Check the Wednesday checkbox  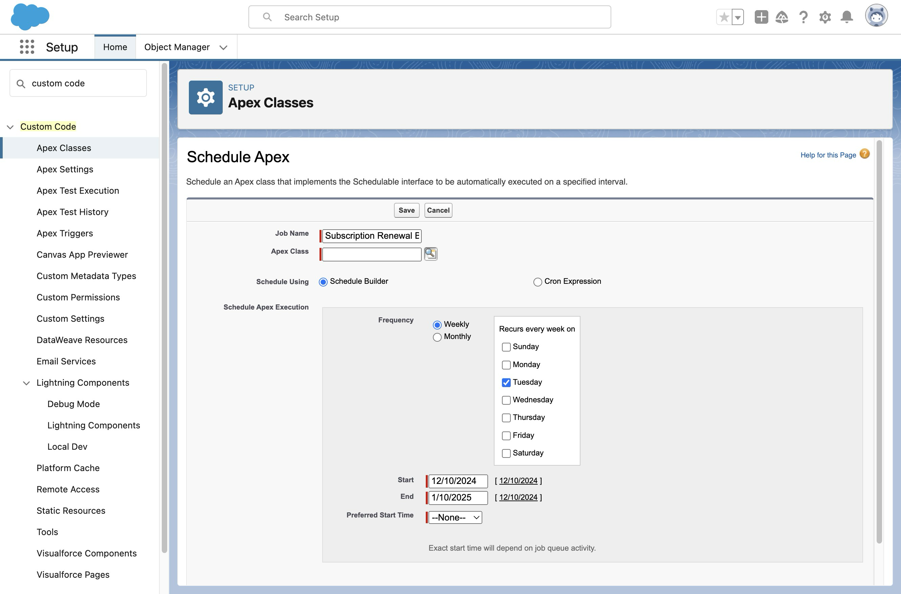pyautogui.click(x=506, y=400)
